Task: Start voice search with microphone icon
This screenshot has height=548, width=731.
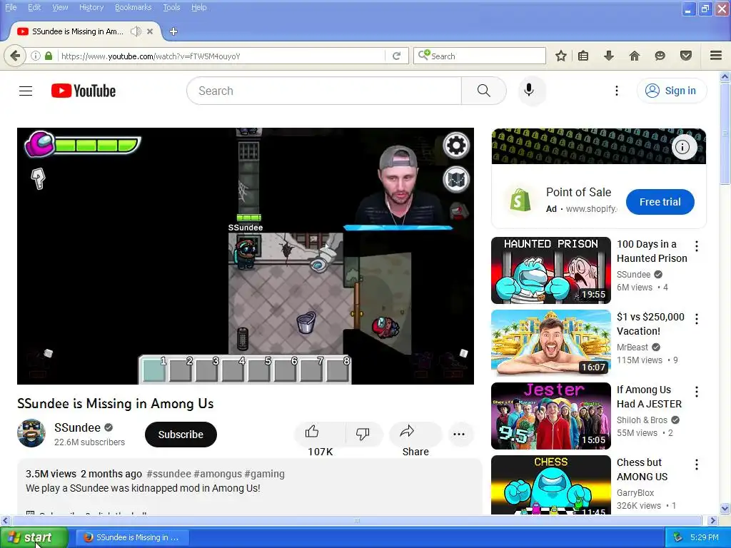Action: coord(529,91)
